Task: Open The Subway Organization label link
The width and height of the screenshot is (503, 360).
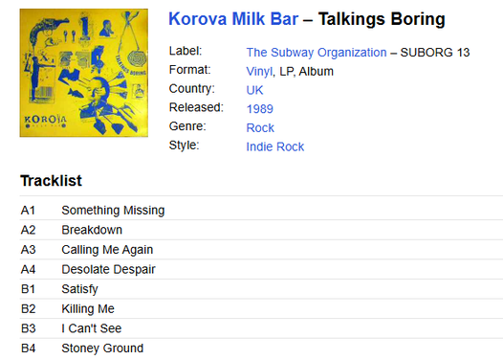Action: pyautogui.click(x=317, y=53)
